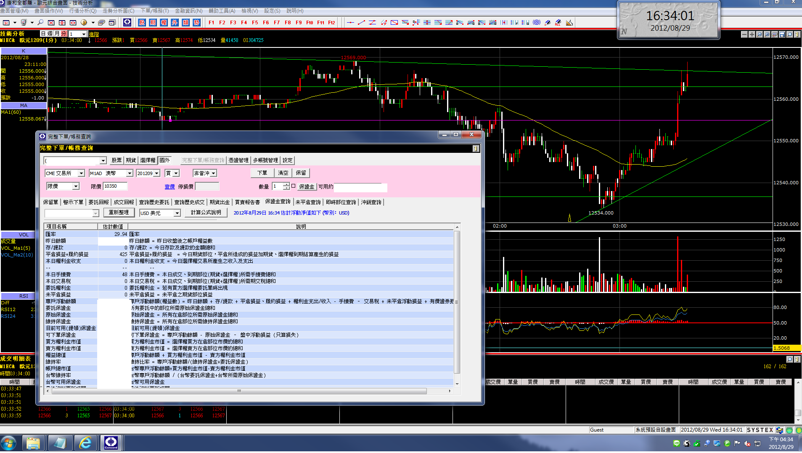Open the 行情分析(Q) menu

[x=83, y=11]
